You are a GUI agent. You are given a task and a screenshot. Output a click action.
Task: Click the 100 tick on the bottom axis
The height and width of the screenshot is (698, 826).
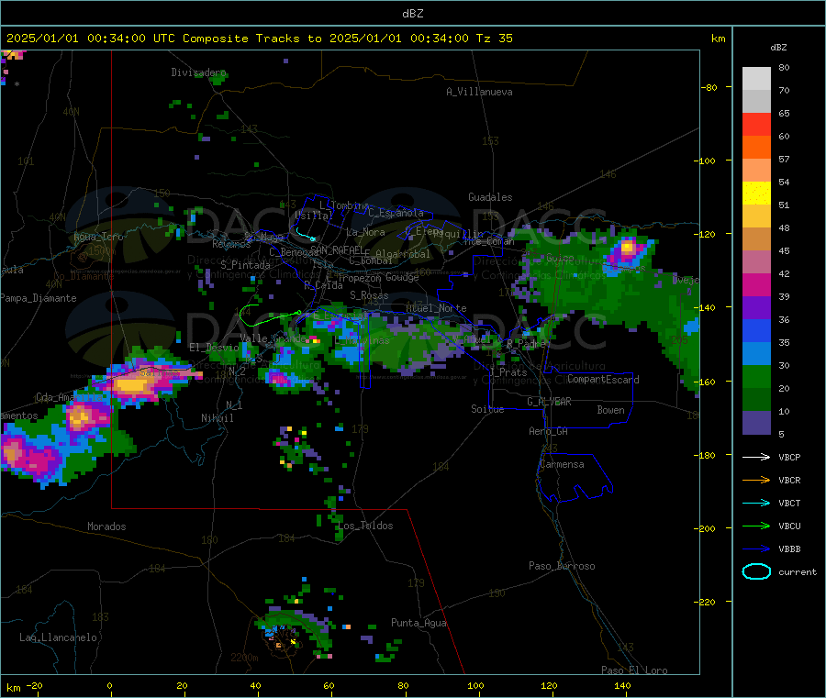point(475,685)
